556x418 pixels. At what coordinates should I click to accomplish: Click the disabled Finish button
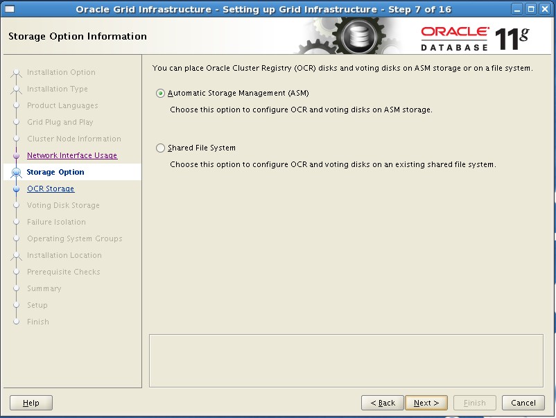point(475,403)
